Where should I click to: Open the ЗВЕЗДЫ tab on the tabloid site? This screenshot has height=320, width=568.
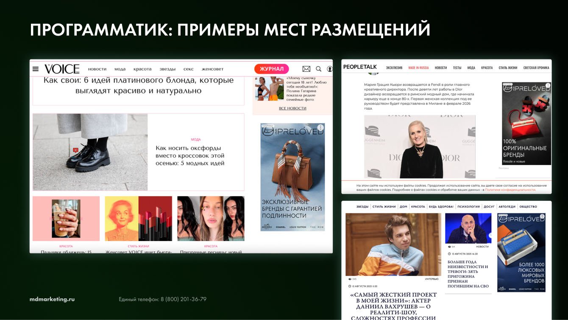coord(362,207)
